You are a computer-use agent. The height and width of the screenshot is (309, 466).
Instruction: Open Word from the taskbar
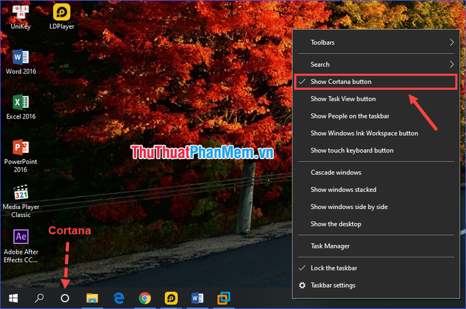click(197, 298)
